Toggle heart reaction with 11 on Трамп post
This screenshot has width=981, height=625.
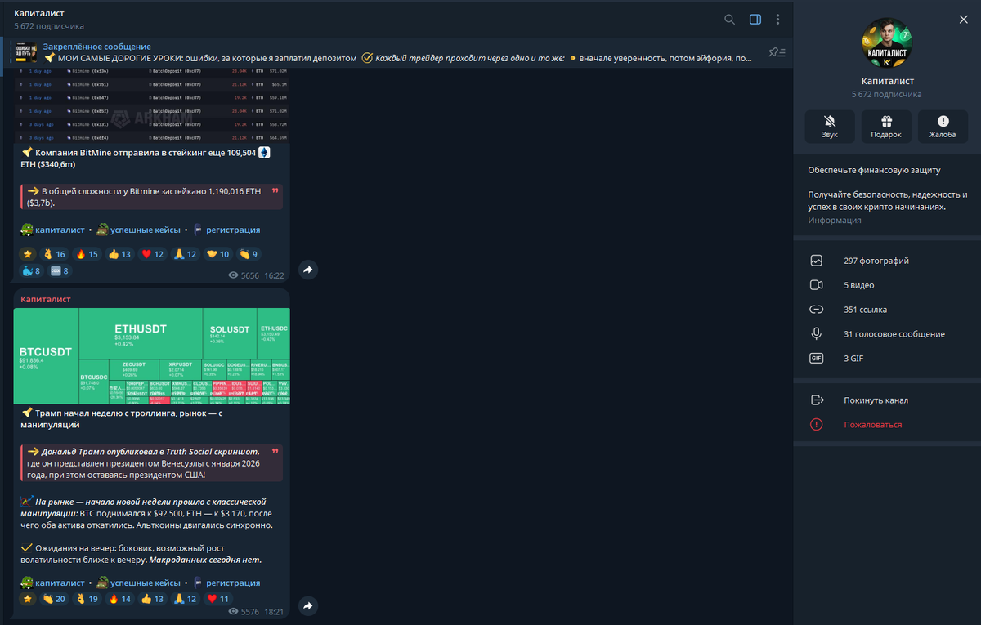(x=218, y=599)
